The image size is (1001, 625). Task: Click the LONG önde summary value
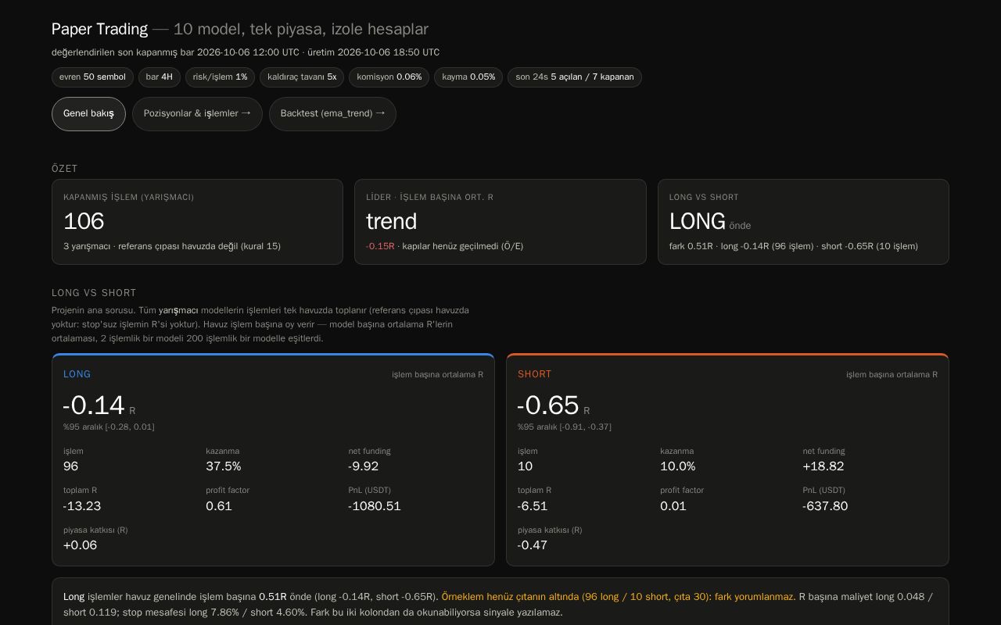(709, 222)
